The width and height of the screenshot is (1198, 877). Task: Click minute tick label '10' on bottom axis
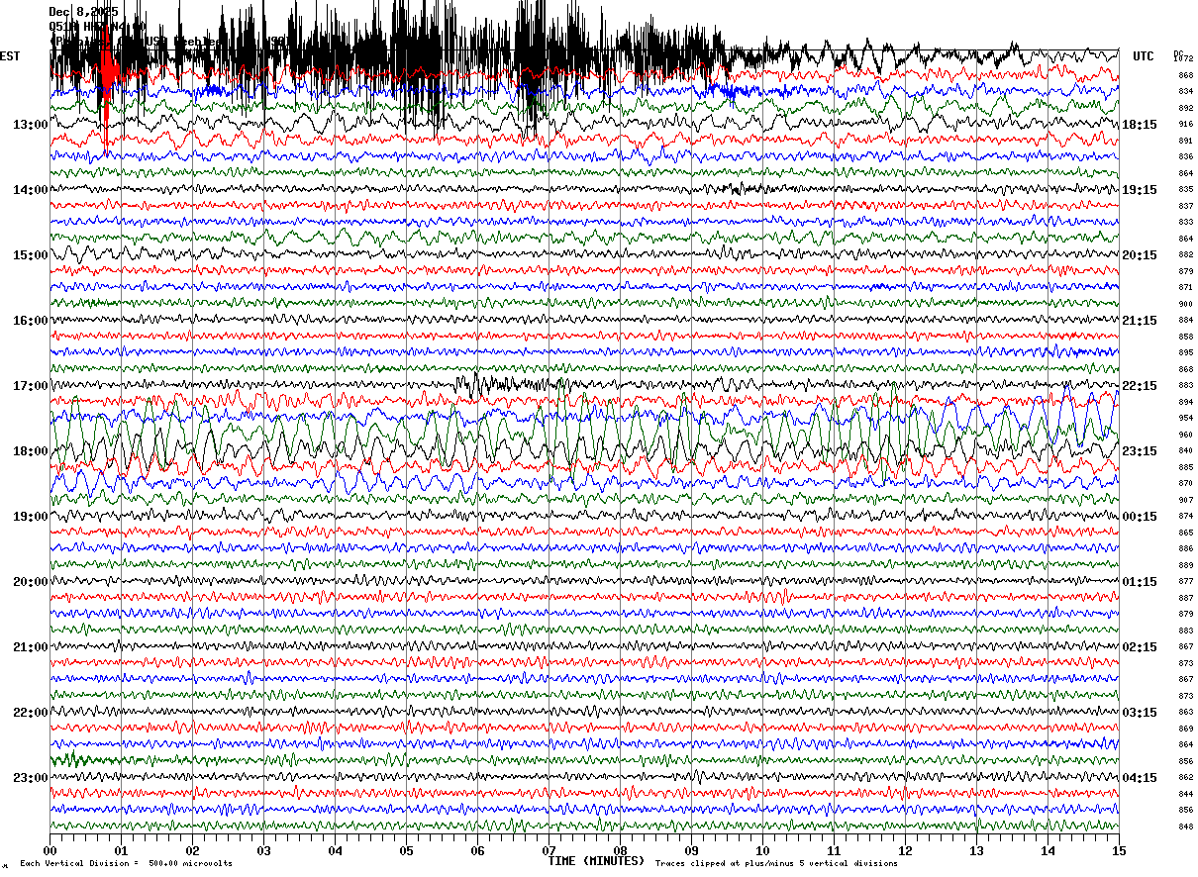click(762, 850)
